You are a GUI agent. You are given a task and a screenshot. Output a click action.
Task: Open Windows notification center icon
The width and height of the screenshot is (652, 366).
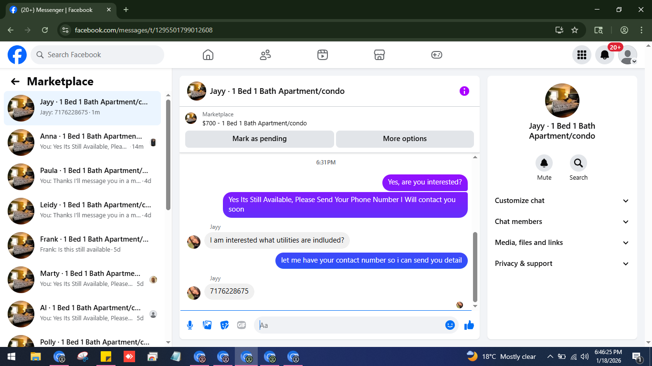click(637, 356)
